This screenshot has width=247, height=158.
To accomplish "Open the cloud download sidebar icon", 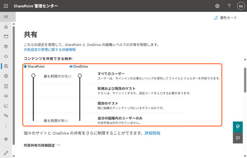I will click(6, 56).
